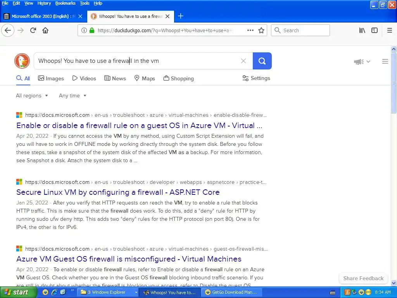The height and width of the screenshot is (298, 397).
Task: Click the page scrollbar down arrow
Action: (x=394, y=283)
